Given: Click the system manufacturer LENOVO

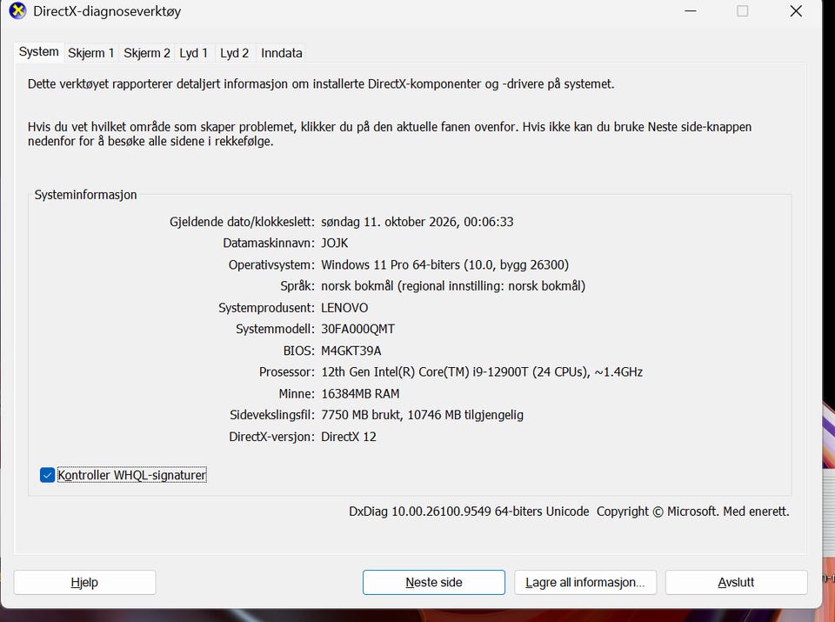Looking at the screenshot, I should (x=344, y=308).
